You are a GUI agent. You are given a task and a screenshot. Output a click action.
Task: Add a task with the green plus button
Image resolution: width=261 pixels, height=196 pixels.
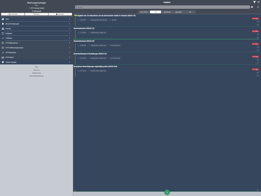click(167, 192)
